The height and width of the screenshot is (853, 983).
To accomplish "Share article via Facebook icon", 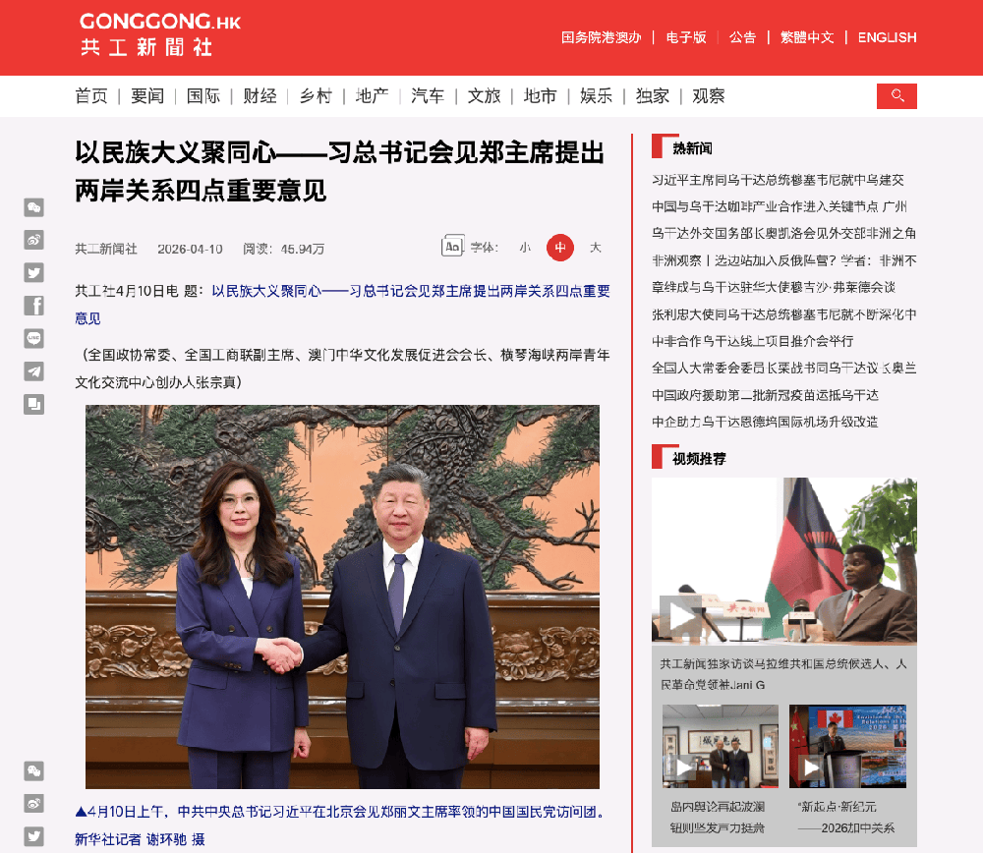I will (x=34, y=306).
